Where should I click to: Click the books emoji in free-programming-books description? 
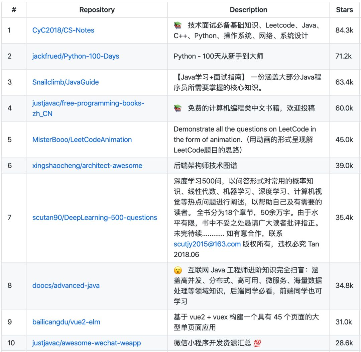(x=177, y=108)
